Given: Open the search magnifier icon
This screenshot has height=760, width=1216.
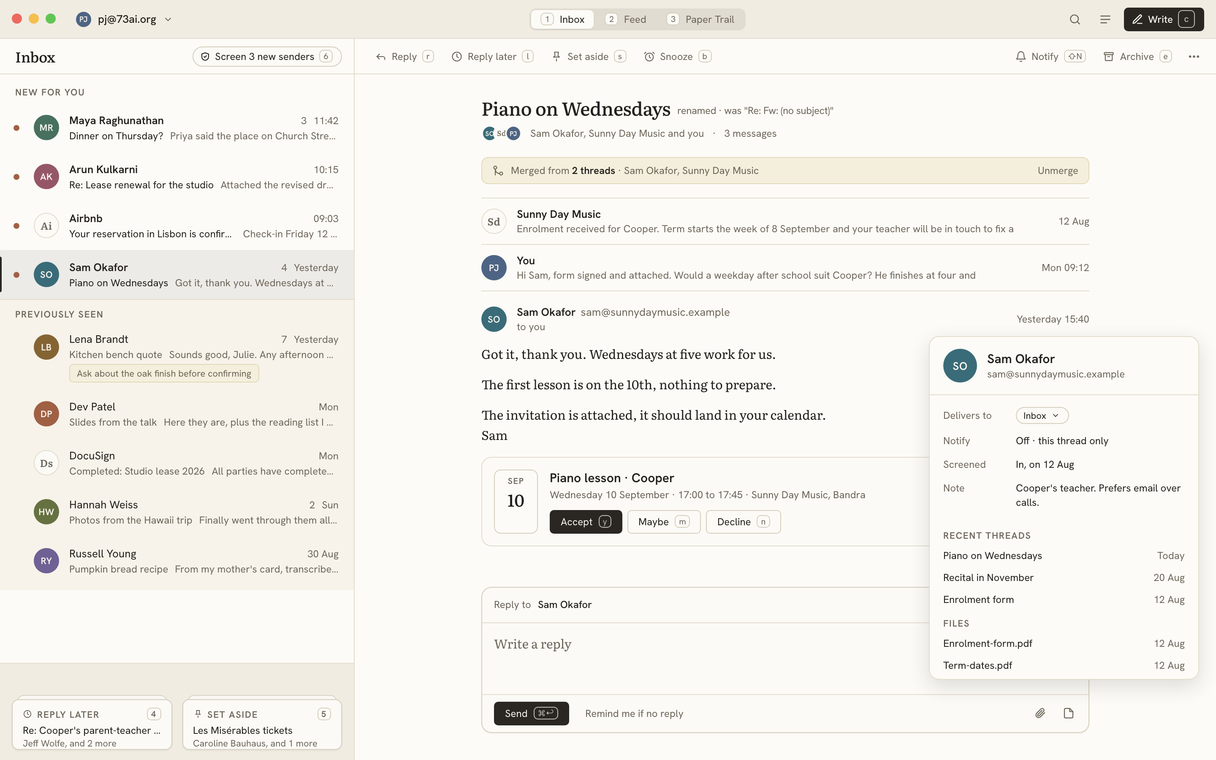Looking at the screenshot, I should [x=1075, y=19].
